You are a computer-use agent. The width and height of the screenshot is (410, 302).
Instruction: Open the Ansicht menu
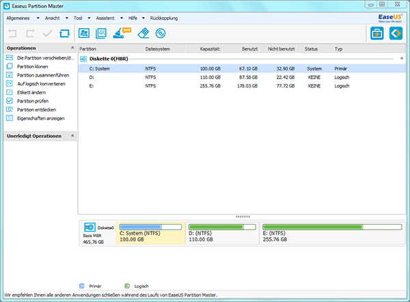tap(53, 18)
